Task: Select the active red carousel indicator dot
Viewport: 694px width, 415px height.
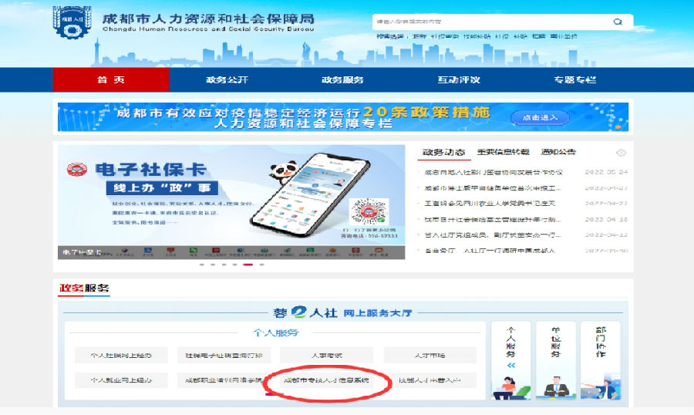Action: (248, 265)
